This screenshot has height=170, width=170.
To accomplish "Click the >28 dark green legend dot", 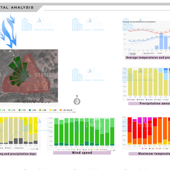I will coord(30,110).
